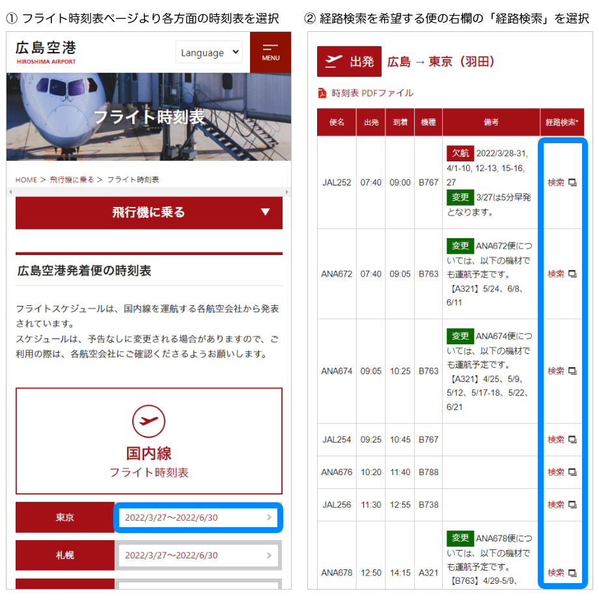Click the 広島 → 東京（羽田） route title
599x602 pixels.
(441, 61)
